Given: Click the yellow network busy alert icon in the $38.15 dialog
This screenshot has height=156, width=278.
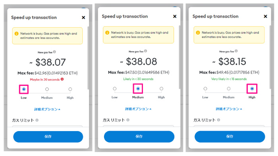Looking at the screenshot, I should pyautogui.click(x=198, y=33).
